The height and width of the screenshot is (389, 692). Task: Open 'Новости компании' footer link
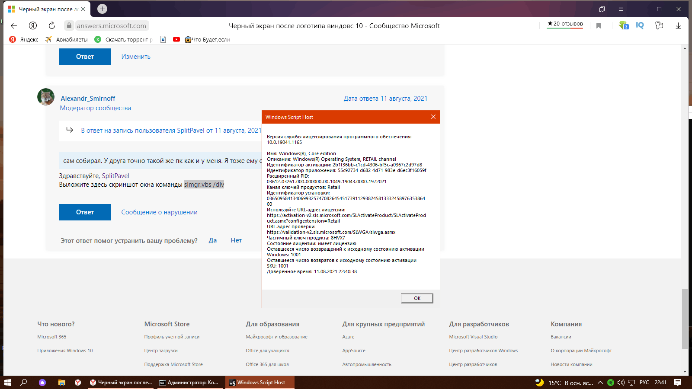(571, 364)
